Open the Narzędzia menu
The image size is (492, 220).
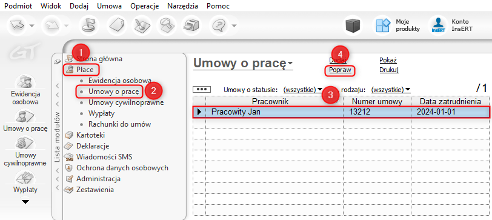coord(182,6)
